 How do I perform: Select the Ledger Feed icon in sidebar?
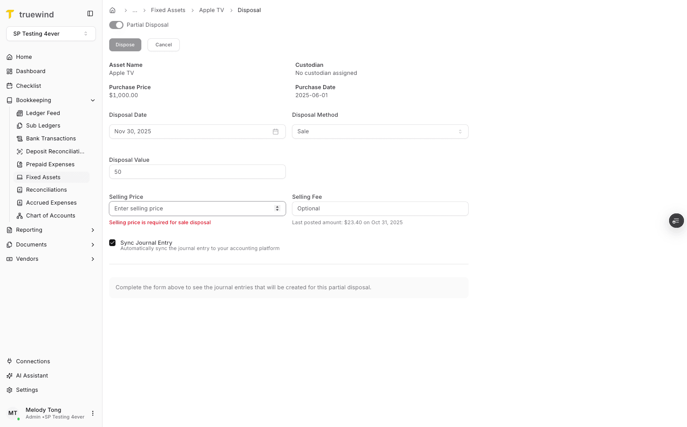pyautogui.click(x=20, y=113)
